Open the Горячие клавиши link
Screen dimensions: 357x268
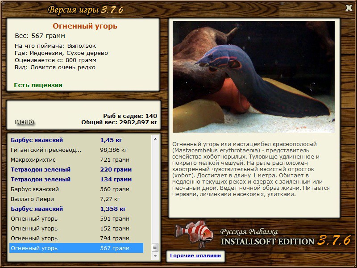point(195,255)
